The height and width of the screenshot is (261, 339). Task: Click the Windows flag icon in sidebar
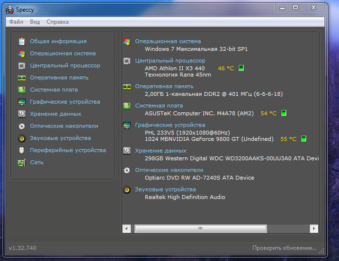pyautogui.click(x=22, y=53)
